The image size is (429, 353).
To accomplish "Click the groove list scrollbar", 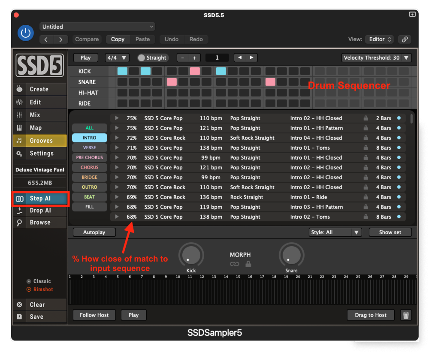I will (411, 119).
